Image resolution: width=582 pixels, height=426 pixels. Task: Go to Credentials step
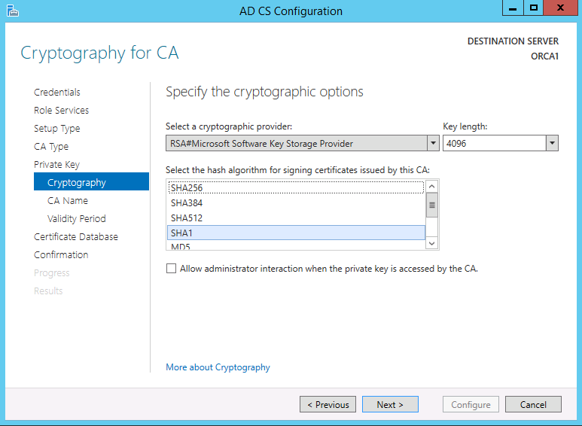click(57, 93)
